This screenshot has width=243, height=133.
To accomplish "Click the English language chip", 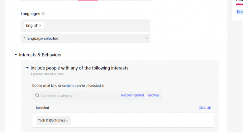I will (32, 25).
